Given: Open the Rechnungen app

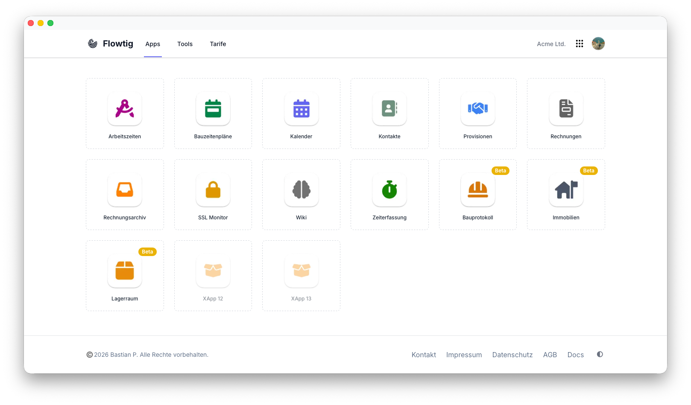Looking at the screenshot, I should [x=566, y=113].
